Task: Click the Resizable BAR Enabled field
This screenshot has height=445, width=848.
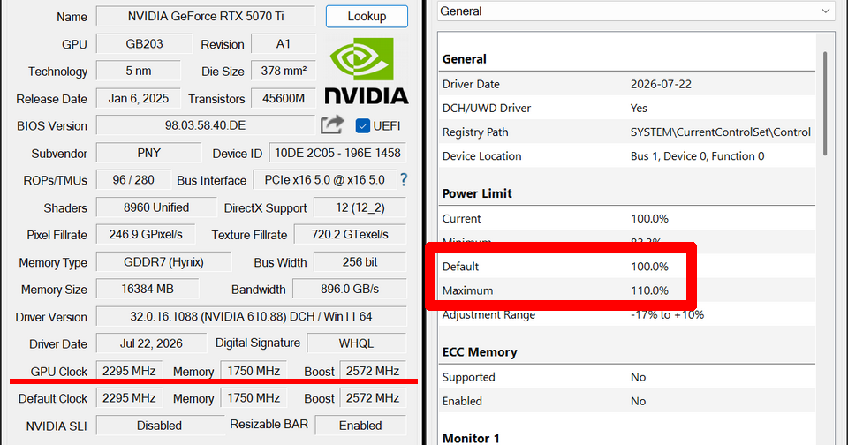Action: [x=360, y=426]
